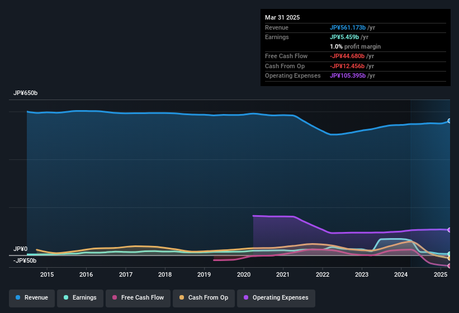Image resolution: width=459 pixels, height=313 pixels.
Task: Click the teal Earnings legend dot
Action: [66, 297]
